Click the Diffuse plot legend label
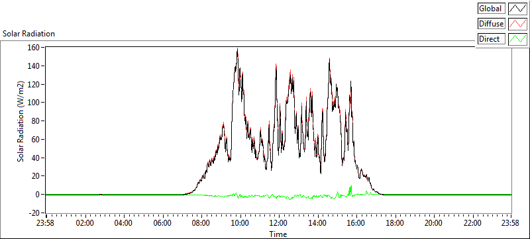Screen dimensions: 530x239 [x=491, y=24]
